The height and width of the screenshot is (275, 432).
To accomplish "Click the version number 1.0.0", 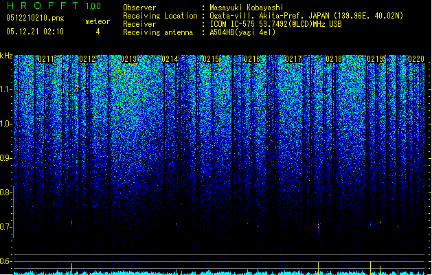I will [x=93, y=6].
